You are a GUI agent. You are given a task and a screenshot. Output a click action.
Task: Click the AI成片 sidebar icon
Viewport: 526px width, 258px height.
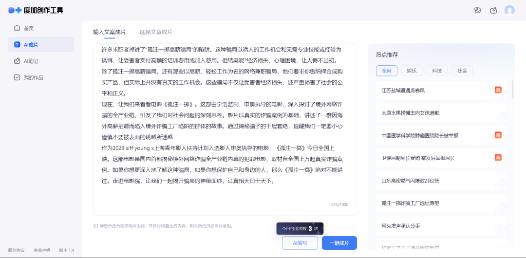[17, 45]
